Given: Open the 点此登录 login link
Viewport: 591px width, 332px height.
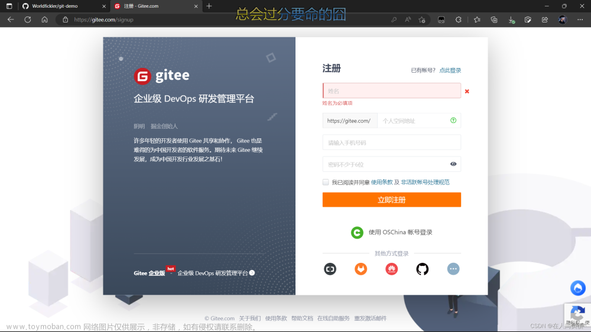Looking at the screenshot, I should point(450,70).
